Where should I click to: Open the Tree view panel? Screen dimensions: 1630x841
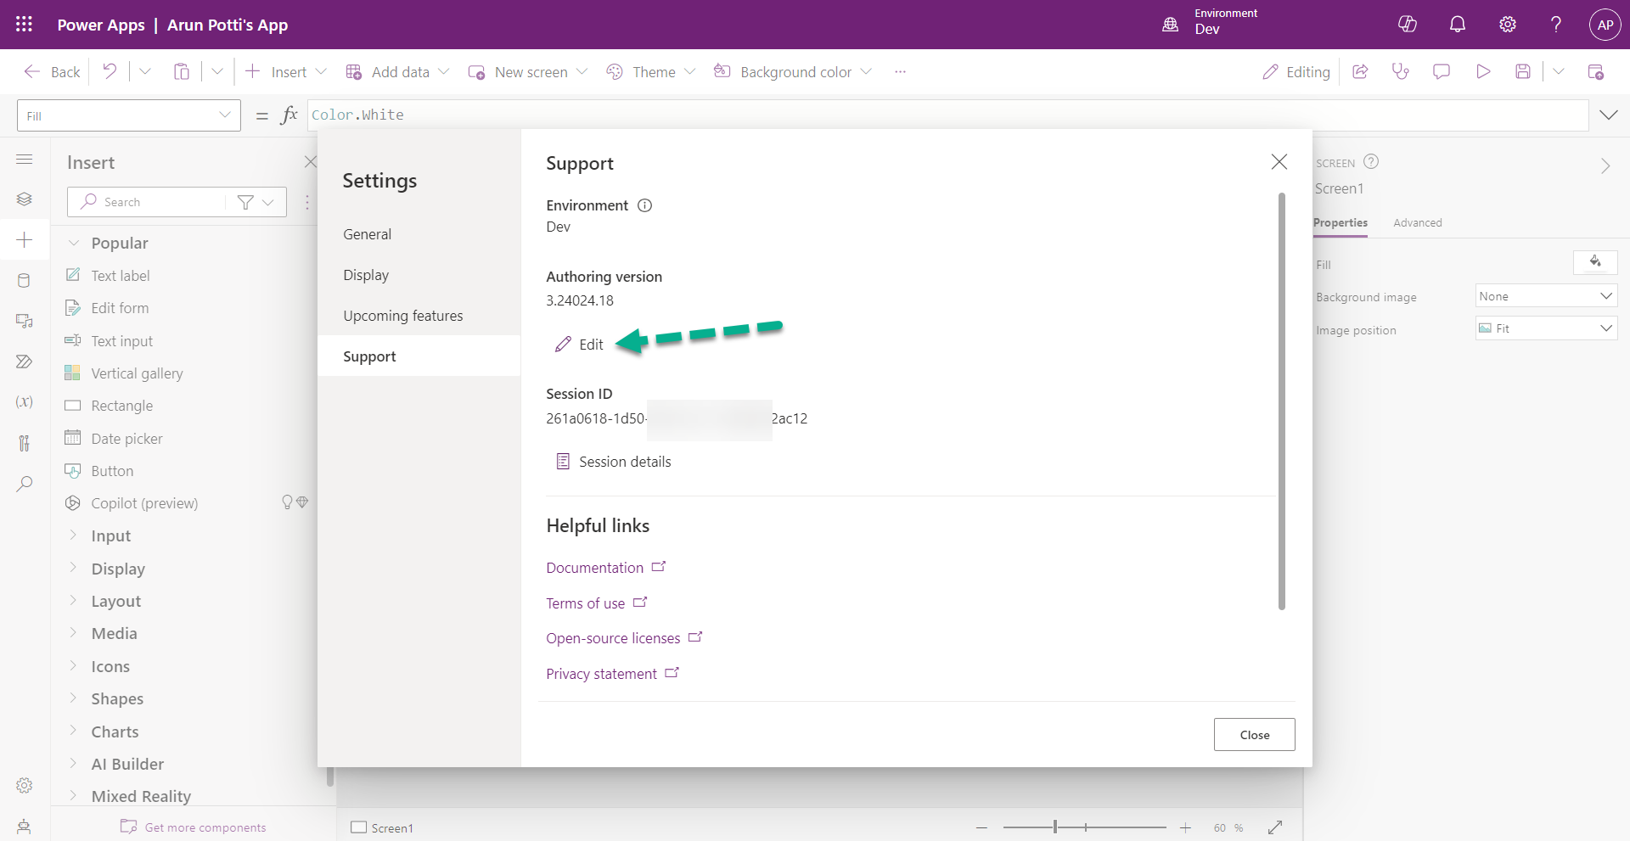[x=25, y=199]
